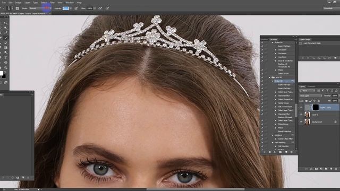This screenshot has width=340, height=191.
Task: Delete layer using Layers panel trash
Action: [336, 169]
